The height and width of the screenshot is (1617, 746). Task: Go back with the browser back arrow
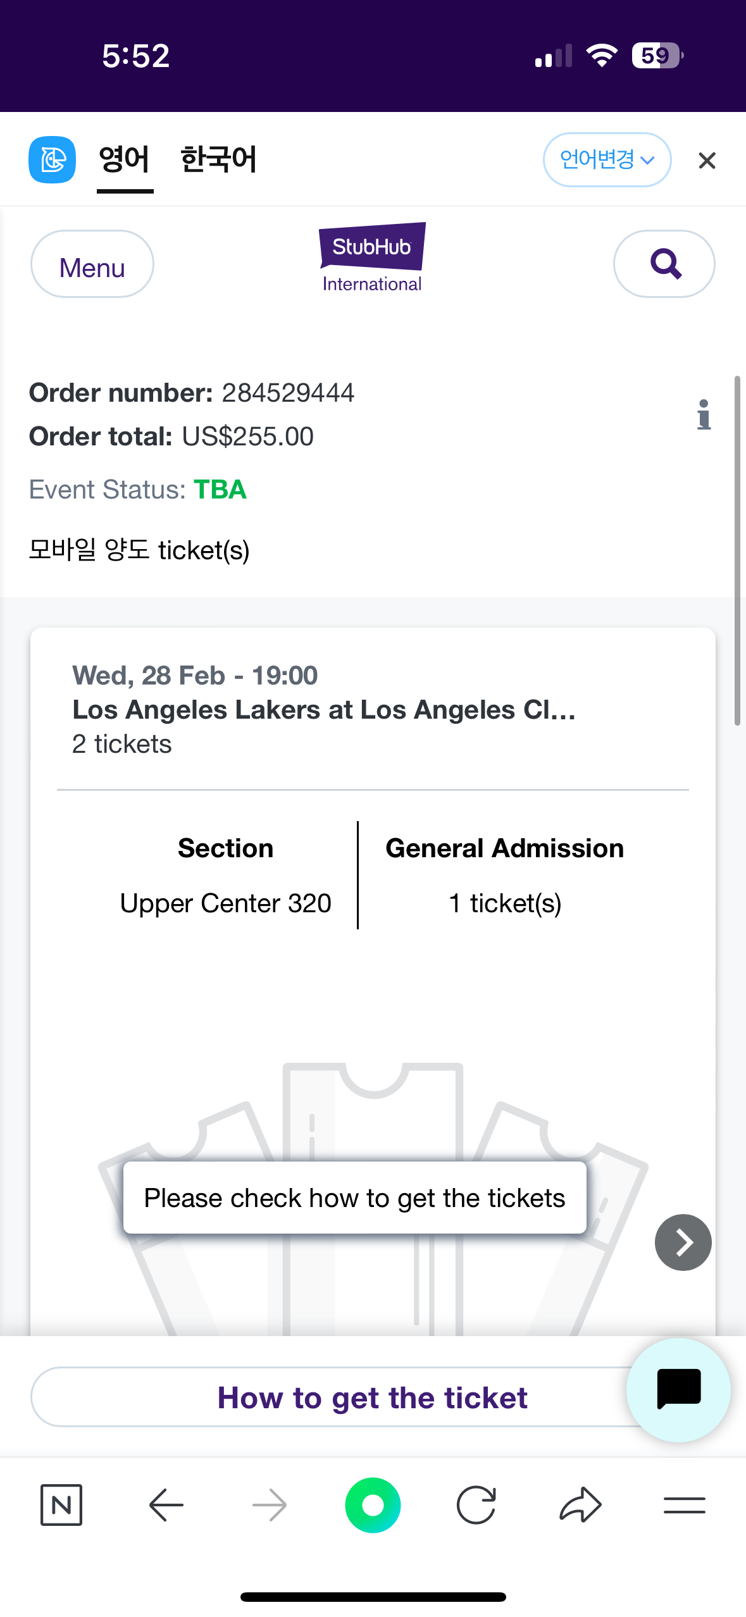click(x=166, y=1504)
